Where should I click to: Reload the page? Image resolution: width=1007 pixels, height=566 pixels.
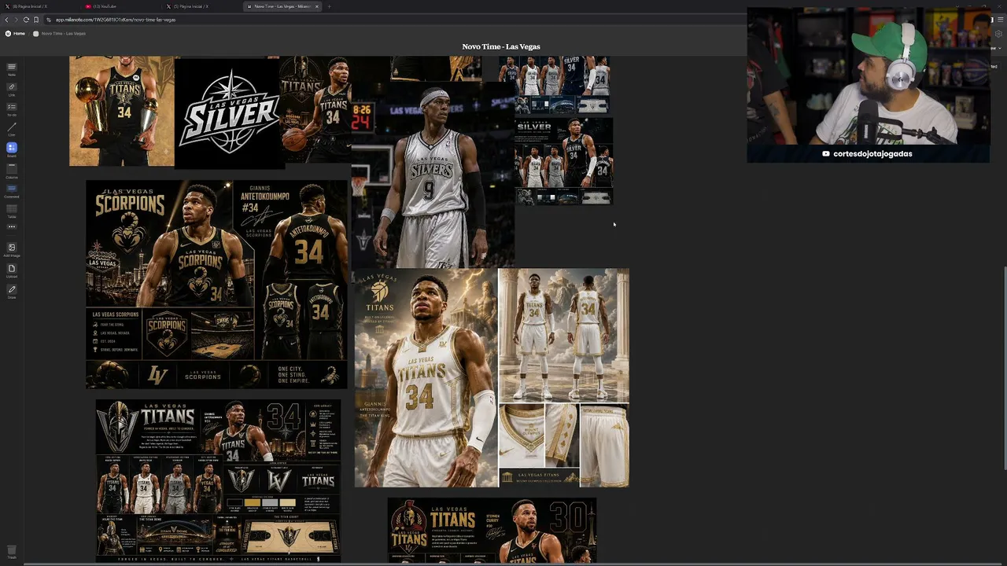tap(26, 20)
